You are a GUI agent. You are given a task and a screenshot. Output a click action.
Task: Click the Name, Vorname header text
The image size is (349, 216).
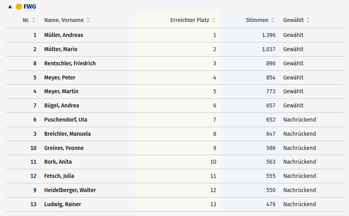click(x=64, y=20)
